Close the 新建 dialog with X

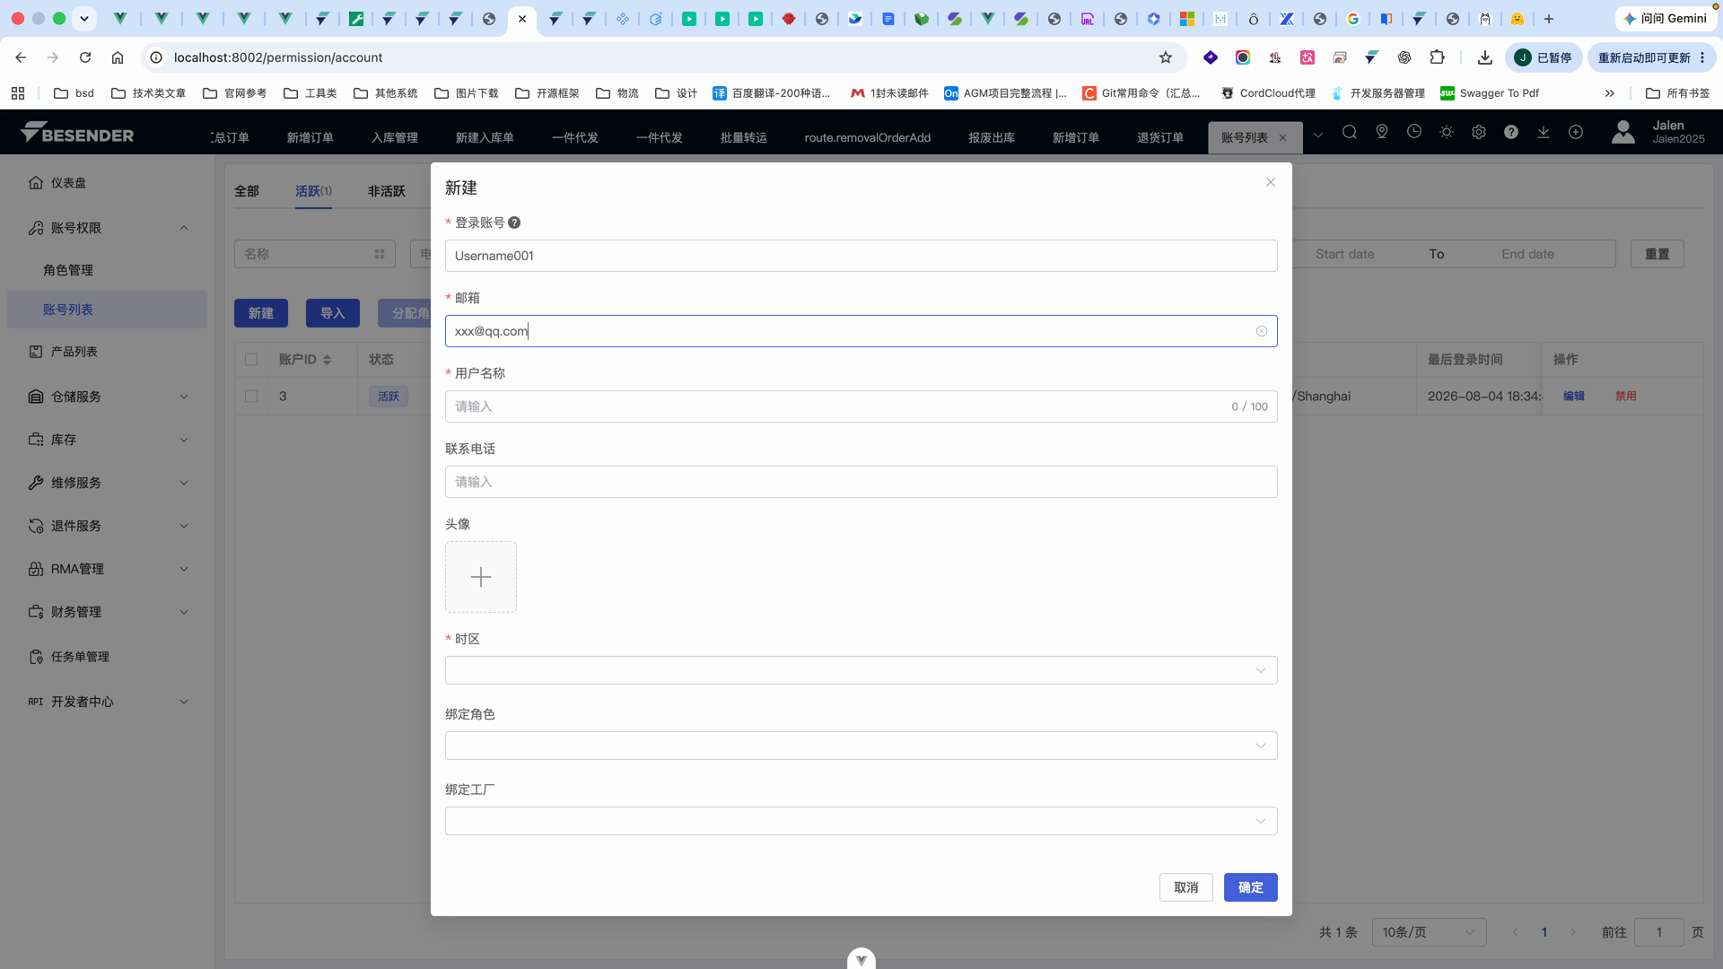1271,182
